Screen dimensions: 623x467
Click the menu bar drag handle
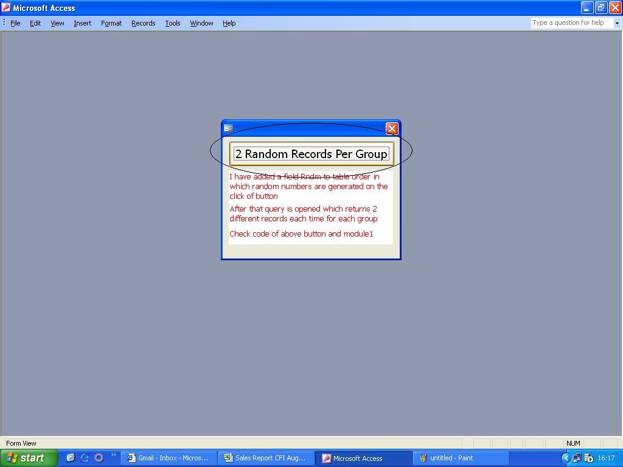4,22
